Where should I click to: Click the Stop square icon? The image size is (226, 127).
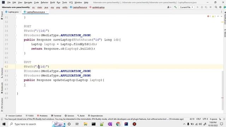210,7
